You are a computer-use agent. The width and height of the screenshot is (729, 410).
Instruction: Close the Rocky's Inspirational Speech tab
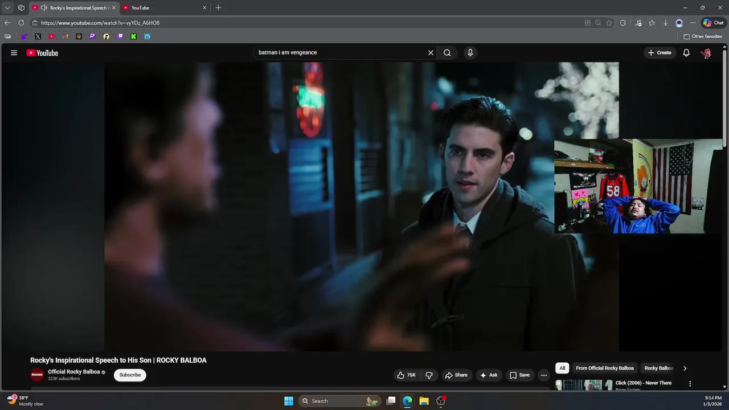(113, 7)
